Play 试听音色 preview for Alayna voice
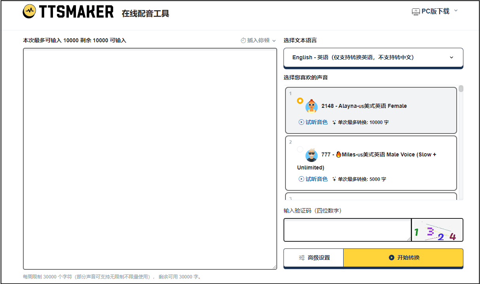The width and height of the screenshot is (480, 284). 313,122
